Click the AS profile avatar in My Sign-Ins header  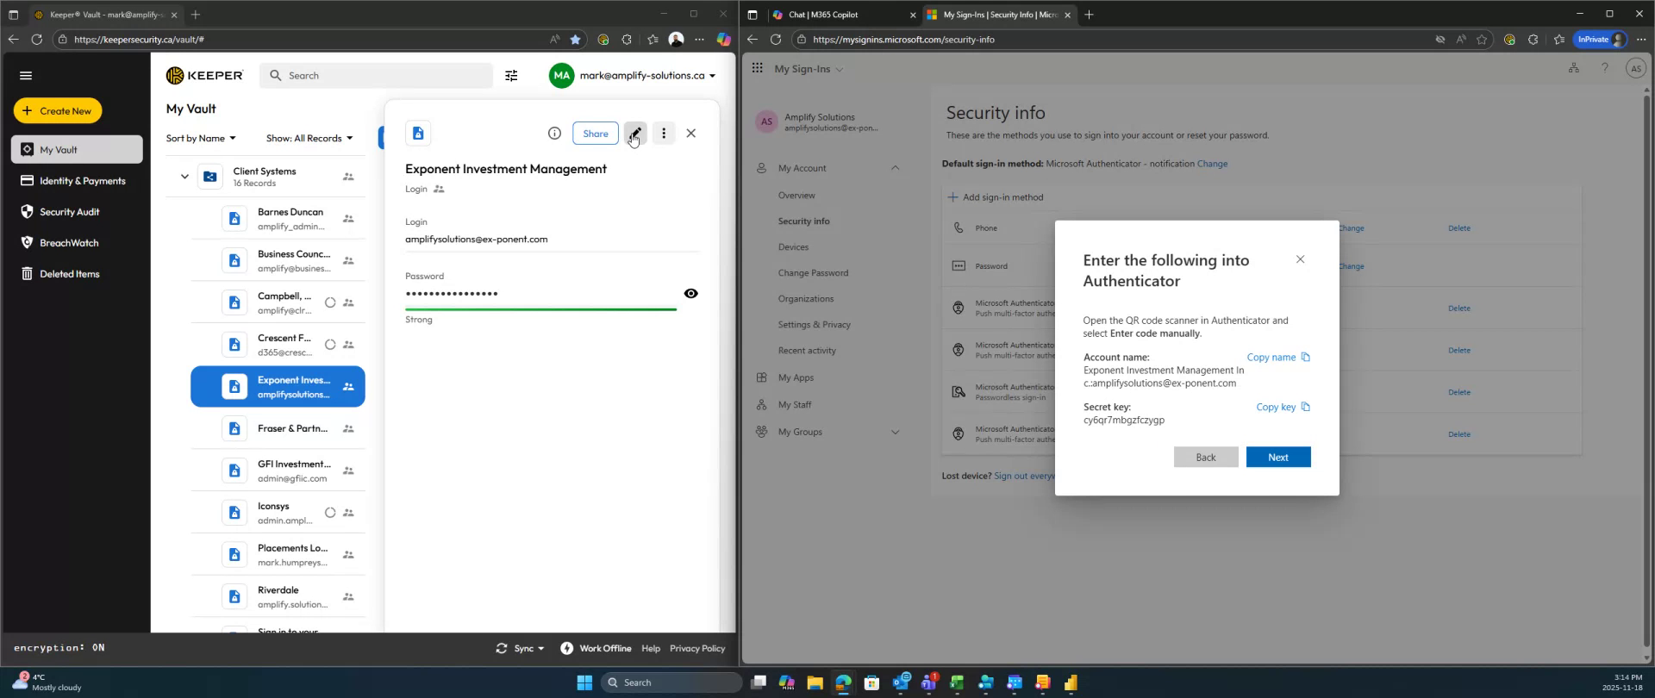(1635, 69)
